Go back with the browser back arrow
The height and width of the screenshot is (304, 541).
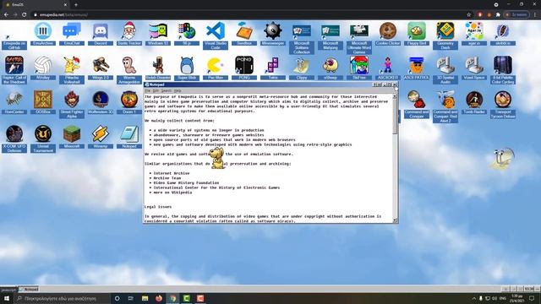(x=6, y=15)
